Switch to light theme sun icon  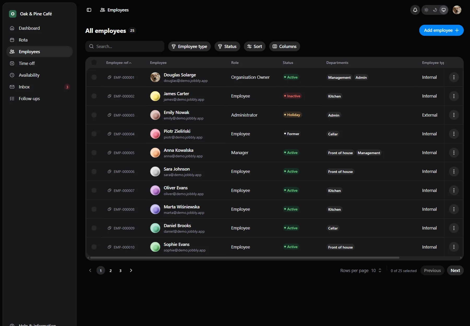click(426, 10)
